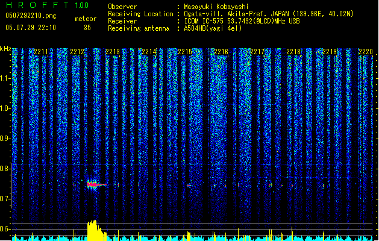Click the 0.6 kHz frequency label

click(x=5, y=229)
